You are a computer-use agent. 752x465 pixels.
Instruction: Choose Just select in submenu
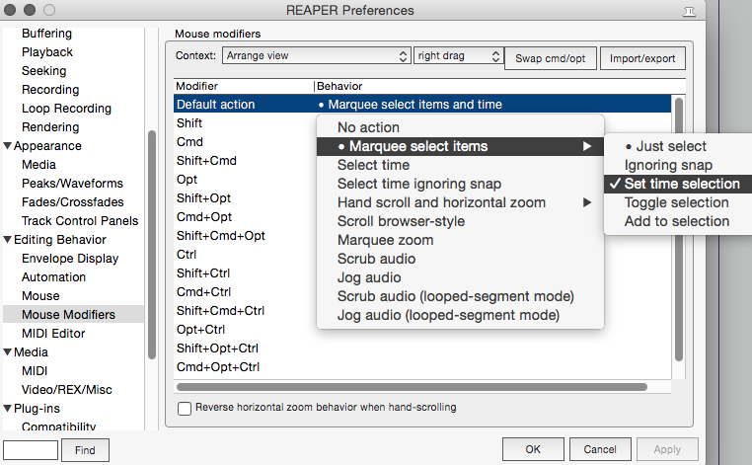point(665,146)
